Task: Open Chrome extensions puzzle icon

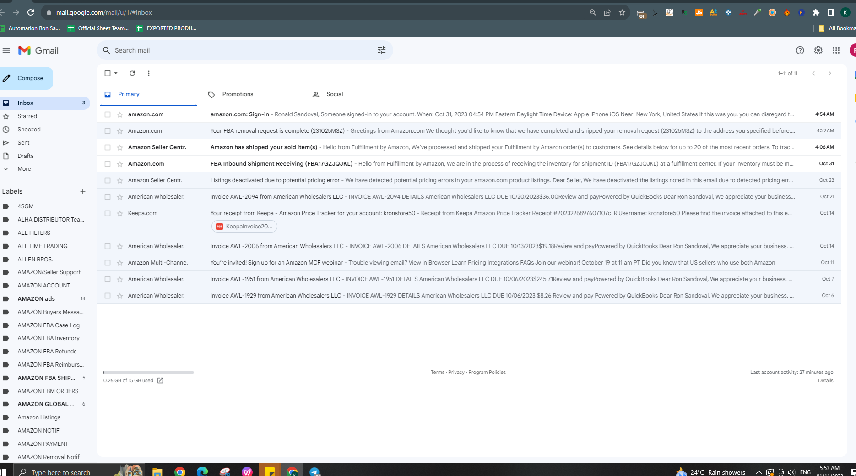Action: 816,12
